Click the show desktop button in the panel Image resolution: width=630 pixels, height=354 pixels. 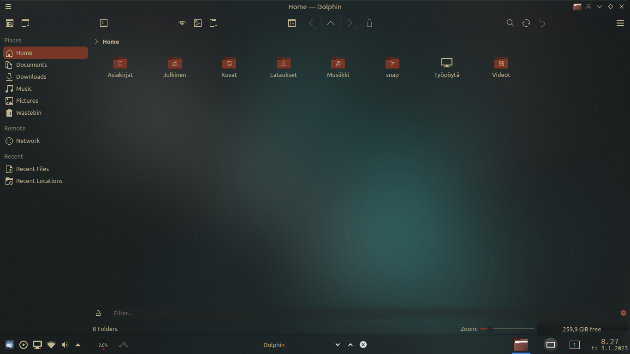tap(551, 345)
